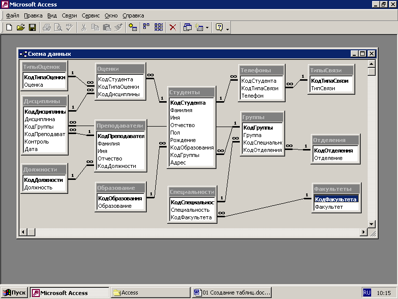The height and width of the screenshot is (299, 398).
Task: Select the Студенты table title bar
Action: pyautogui.click(x=192, y=92)
